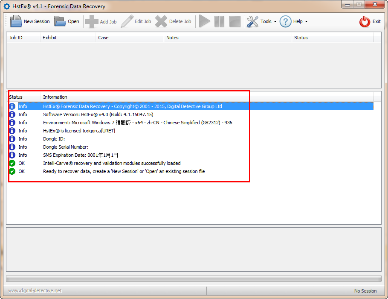Click the Edit Job pencil icon
Viewport: 388px width, 299px height.
(x=127, y=21)
